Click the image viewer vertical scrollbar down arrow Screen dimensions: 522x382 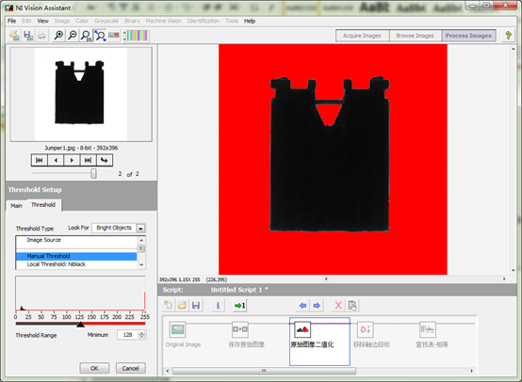pos(513,270)
